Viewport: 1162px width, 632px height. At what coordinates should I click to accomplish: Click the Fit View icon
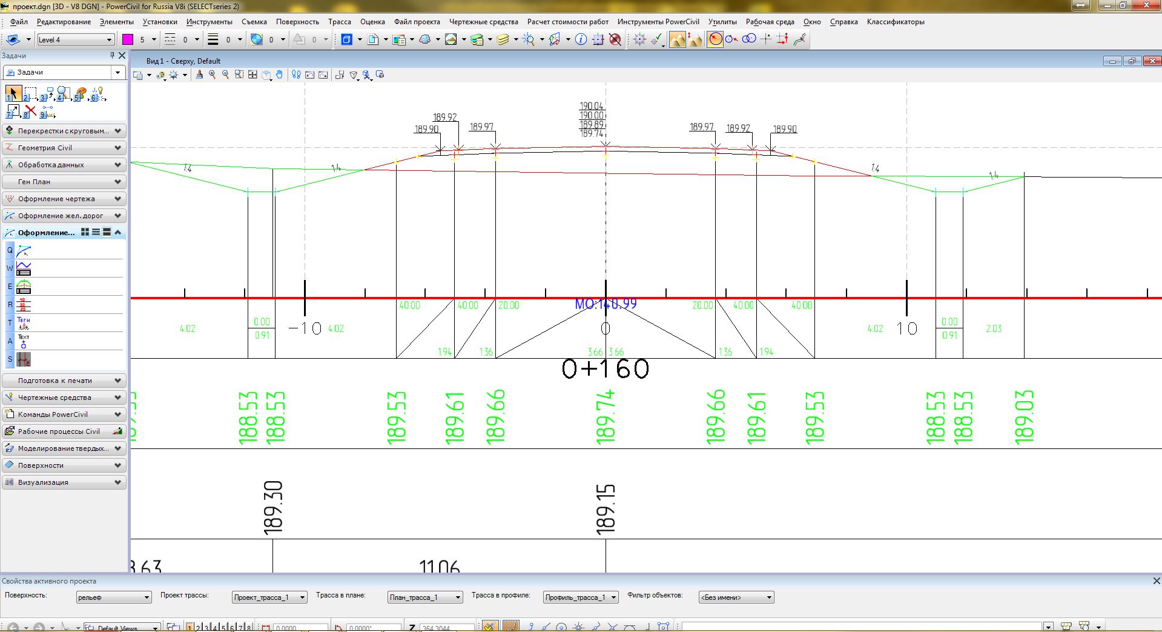(253, 75)
